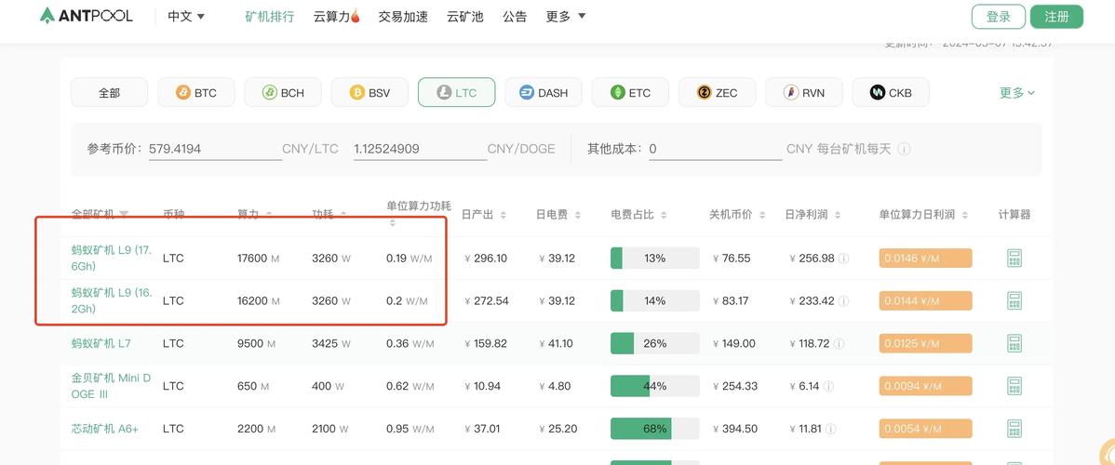Click the 13% electricity ratio bar
This screenshot has width=1115, height=465.
[x=655, y=259]
